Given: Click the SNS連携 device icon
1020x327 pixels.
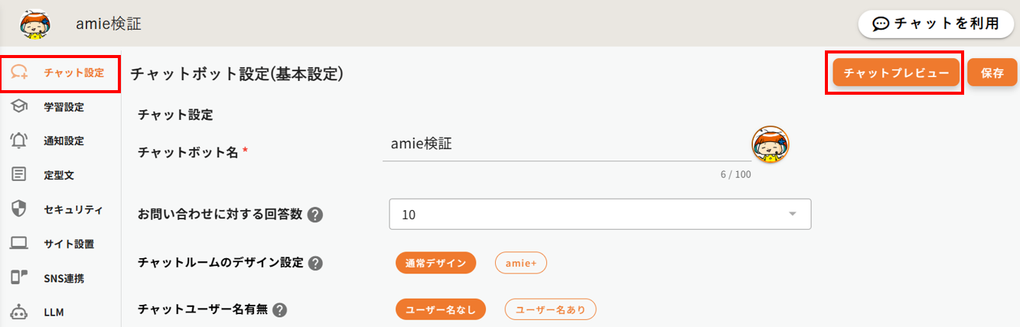Looking at the screenshot, I should (19, 277).
